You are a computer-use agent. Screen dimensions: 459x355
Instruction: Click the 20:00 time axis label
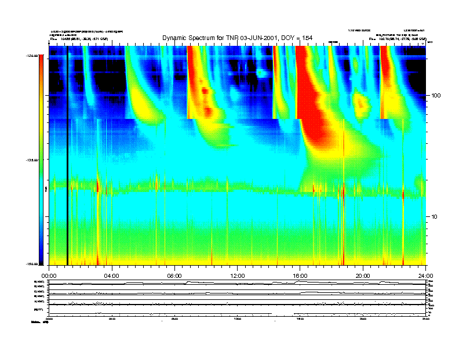(363, 276)
